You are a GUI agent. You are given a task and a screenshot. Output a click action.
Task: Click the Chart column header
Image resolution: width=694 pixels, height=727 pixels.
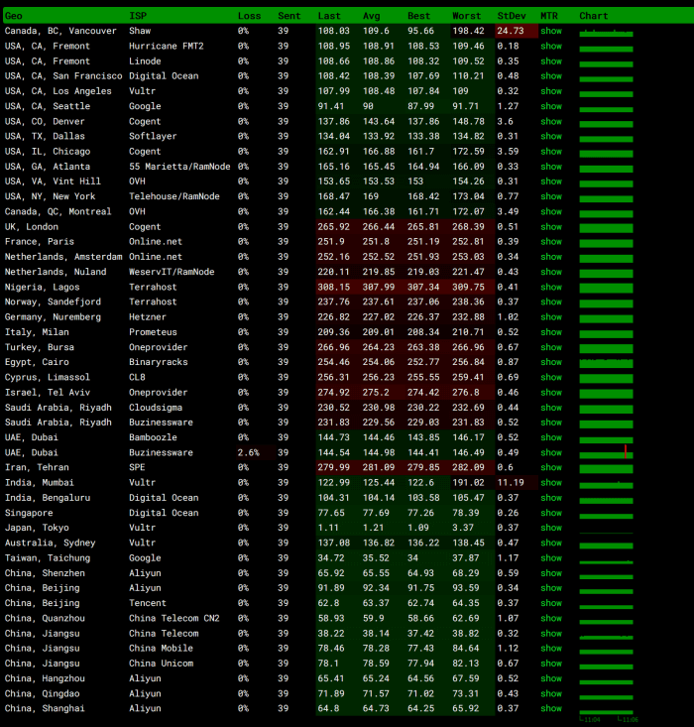[594, 16]
